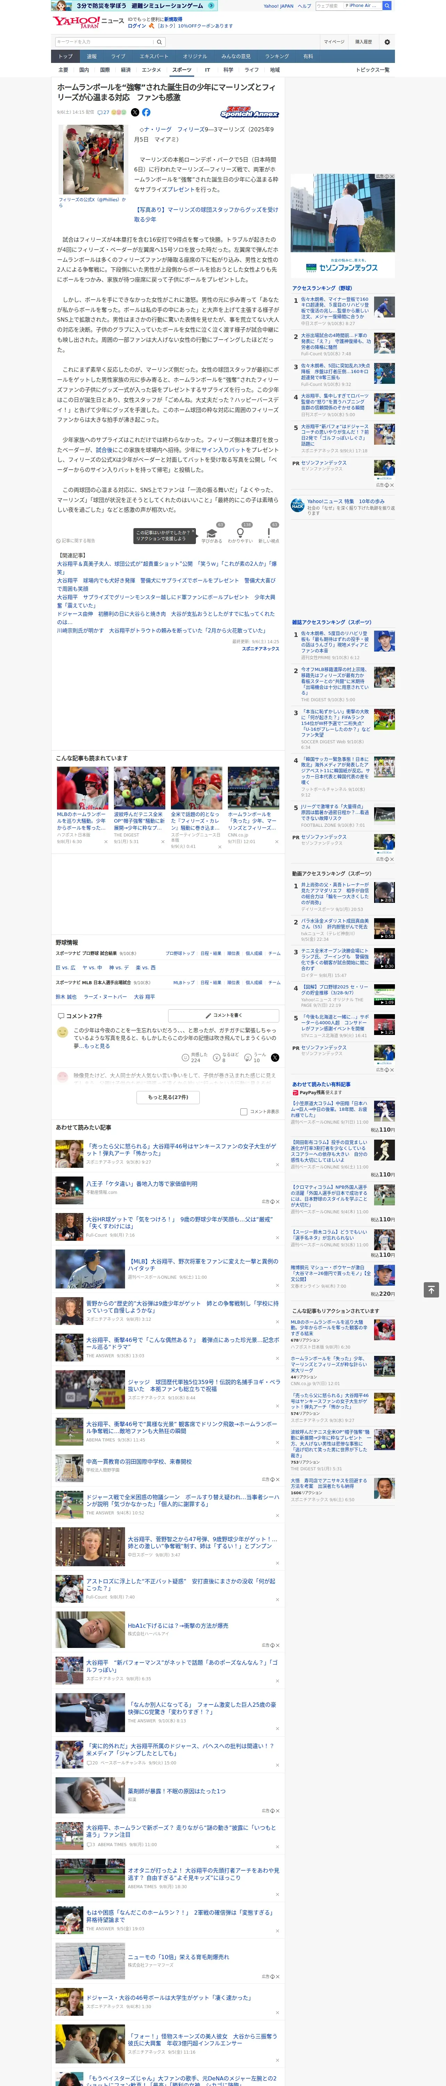Click the コメントを書く button
446x2086 pixels.
[x=223, y=1016]
